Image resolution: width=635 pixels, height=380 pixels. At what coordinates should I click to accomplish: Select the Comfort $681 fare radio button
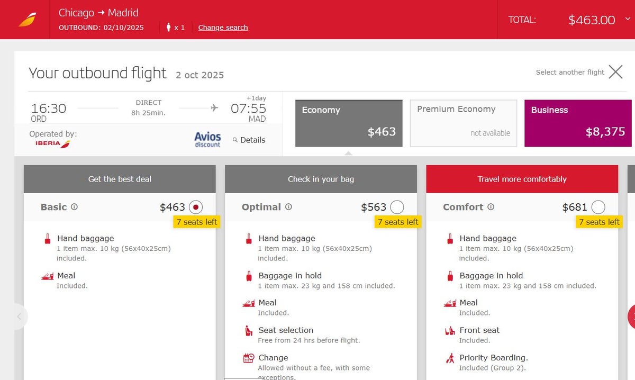pyautogui.click(x=598, y=207)
